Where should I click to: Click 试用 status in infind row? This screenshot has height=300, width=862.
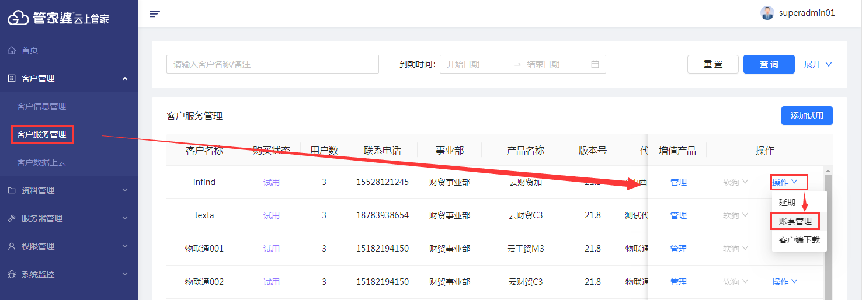pyautogui.click(x=272, y=182)
